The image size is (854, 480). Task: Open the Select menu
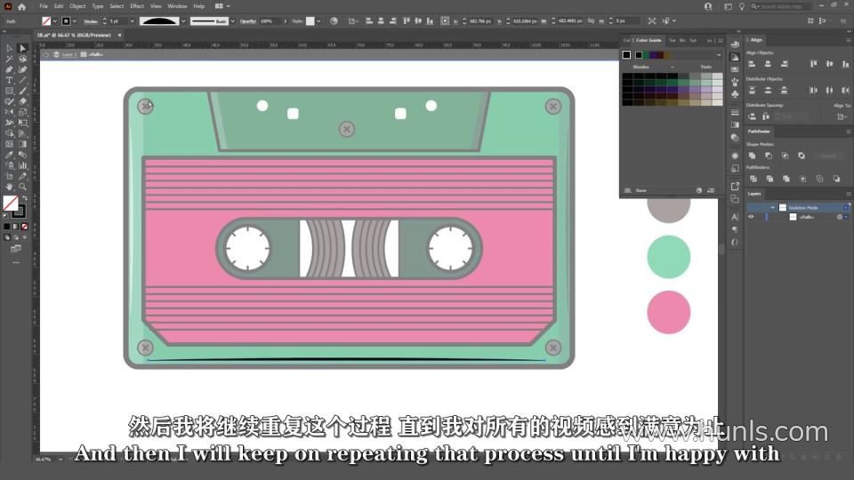pyautogui.click(x=117, y=6)
